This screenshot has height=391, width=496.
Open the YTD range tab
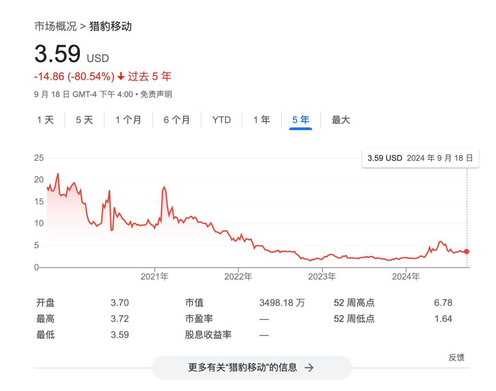point(221,120)
